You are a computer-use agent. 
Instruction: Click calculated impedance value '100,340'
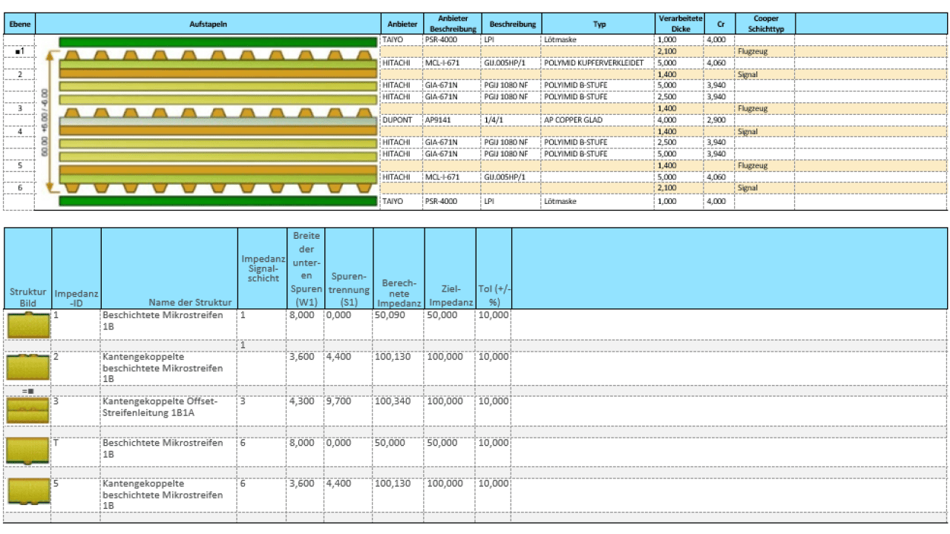point(392,400)
